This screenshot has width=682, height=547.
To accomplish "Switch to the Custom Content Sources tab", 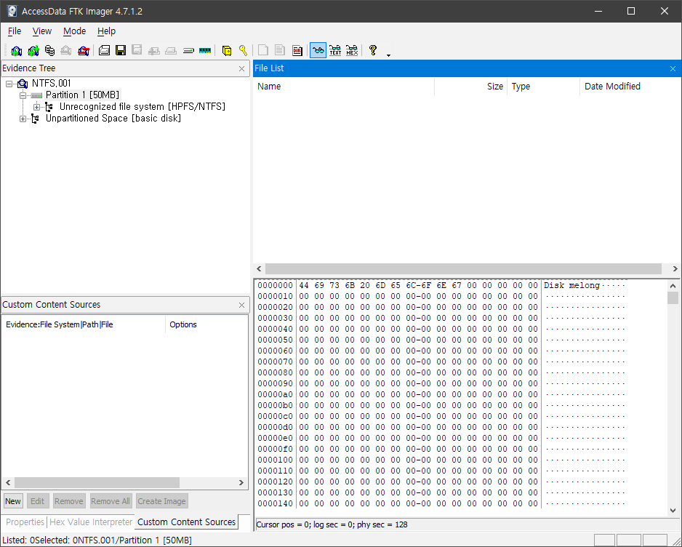I will pos(187,522).
